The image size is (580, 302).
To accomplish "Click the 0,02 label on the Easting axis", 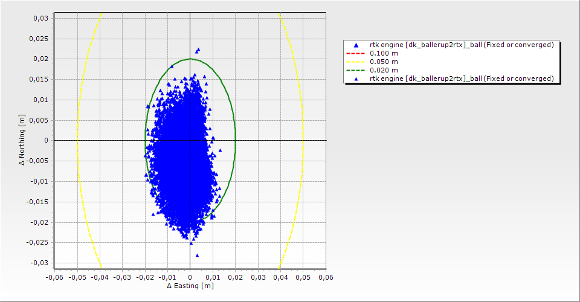I will coord(235,277).
